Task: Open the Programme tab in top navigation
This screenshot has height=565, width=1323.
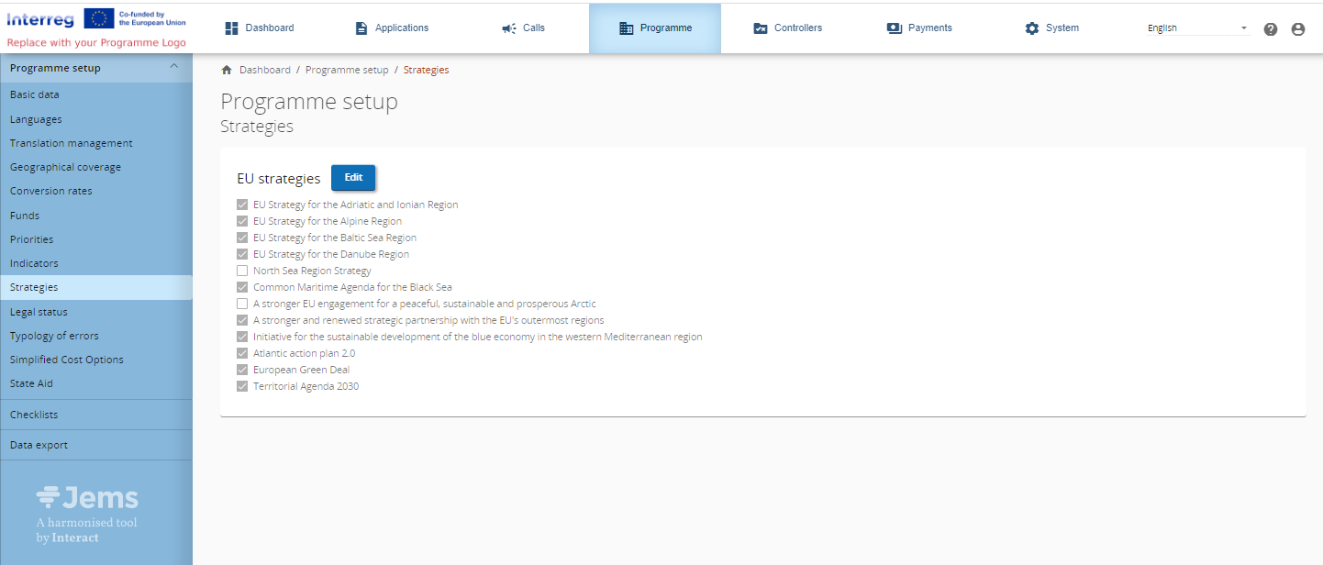Action: pyautogui.click(x=655, y=28)
